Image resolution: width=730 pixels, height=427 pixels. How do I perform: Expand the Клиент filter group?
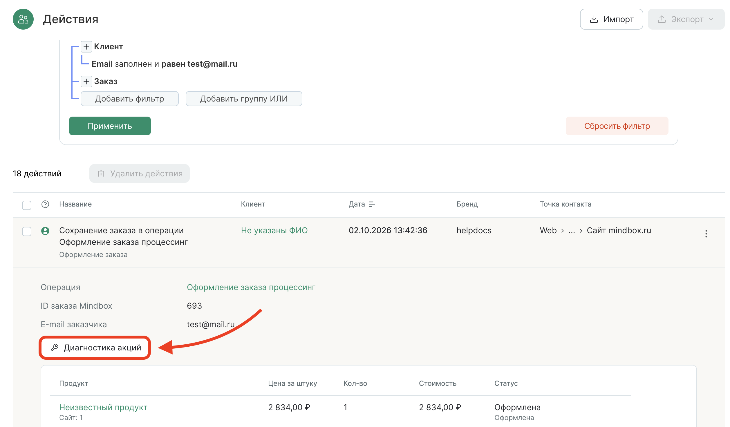(86, 47)
